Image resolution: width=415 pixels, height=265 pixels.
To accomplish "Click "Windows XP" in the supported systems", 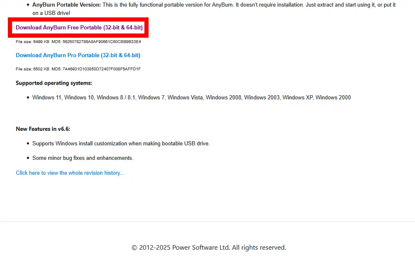I will click(297, 98).
